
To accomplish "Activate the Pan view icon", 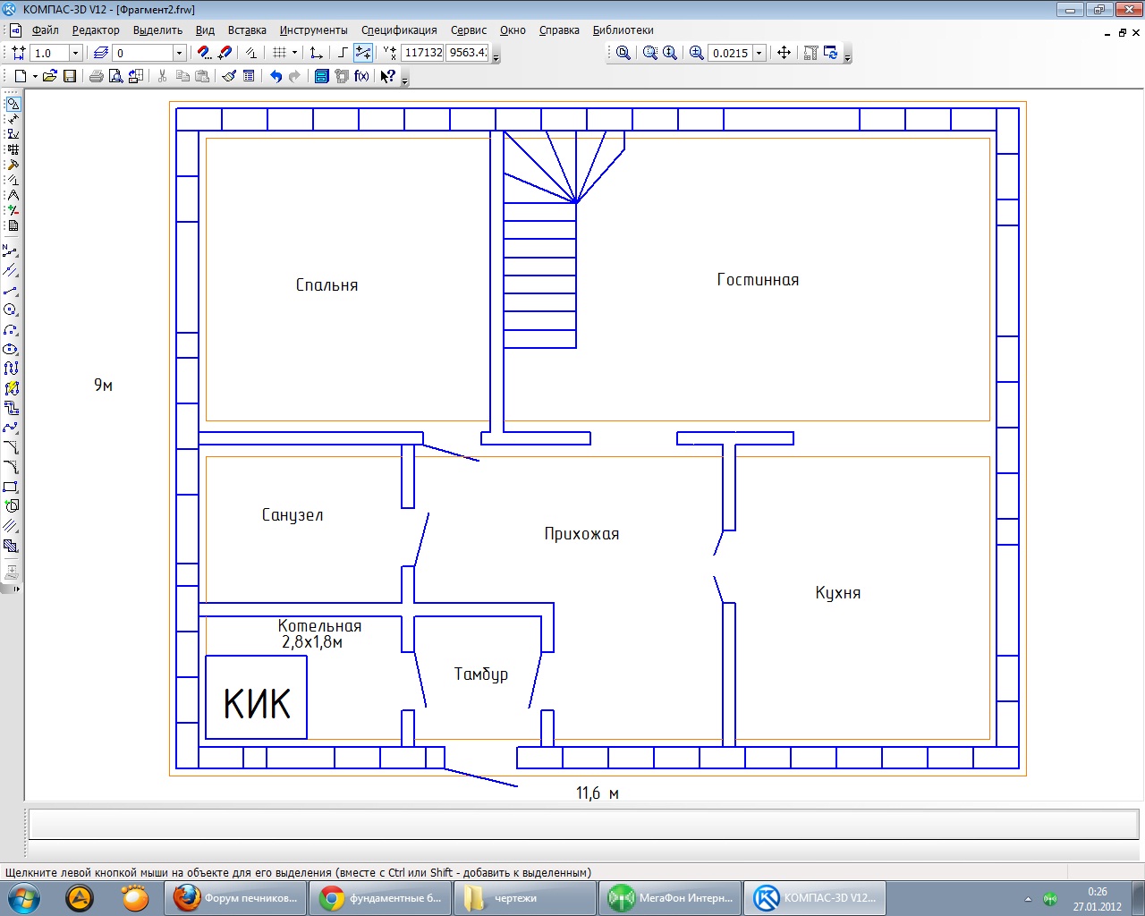I will tap(784, 53).
